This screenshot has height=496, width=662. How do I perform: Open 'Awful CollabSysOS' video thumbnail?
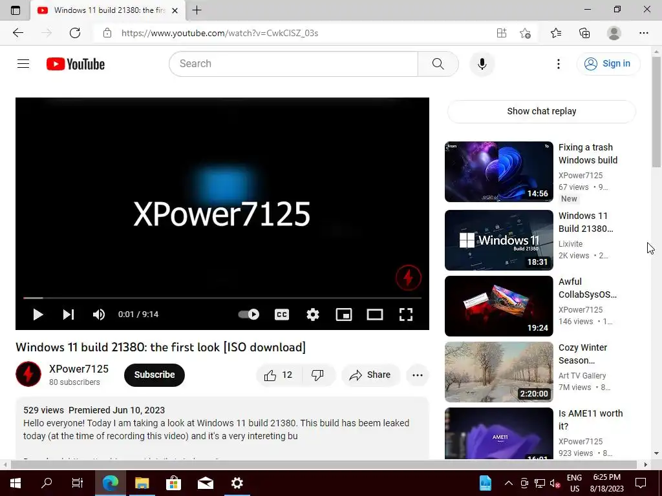498,305
